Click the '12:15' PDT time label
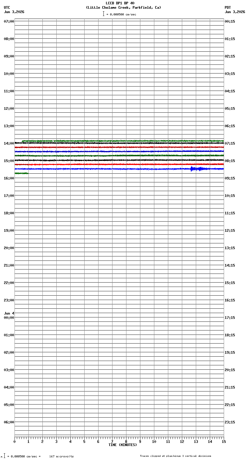The height and width of the screenshot is (460, 247). 230,231
